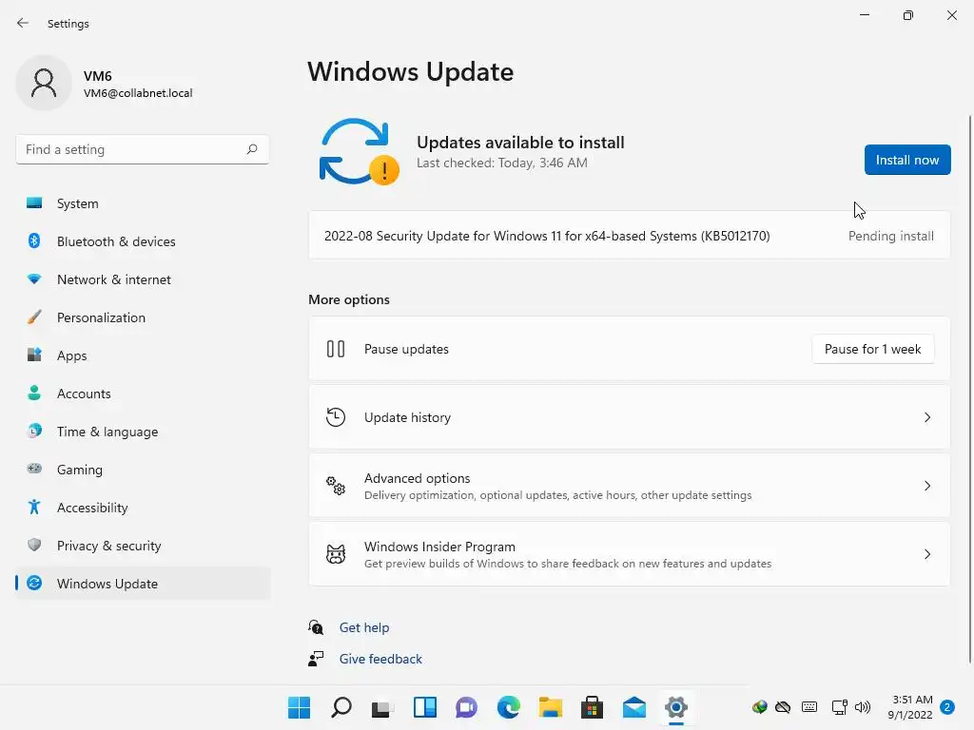Click the vertical scrollbar on right edge
The height and width of the screenshot is (730, 974).
coord(969,389)
